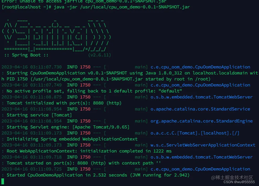This screenshot has height=186, width=259.
Task: Click 'Tomcat initialized with port(s): 8080 (http)' message
Action: click(x=64, y=103)
